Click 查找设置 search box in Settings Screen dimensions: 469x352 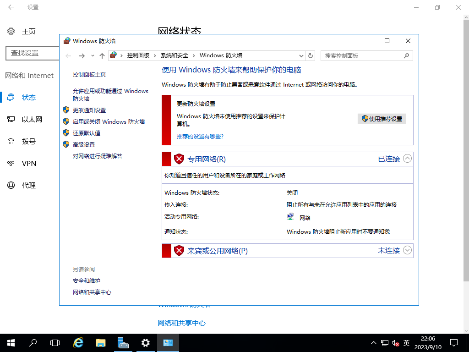33,53
